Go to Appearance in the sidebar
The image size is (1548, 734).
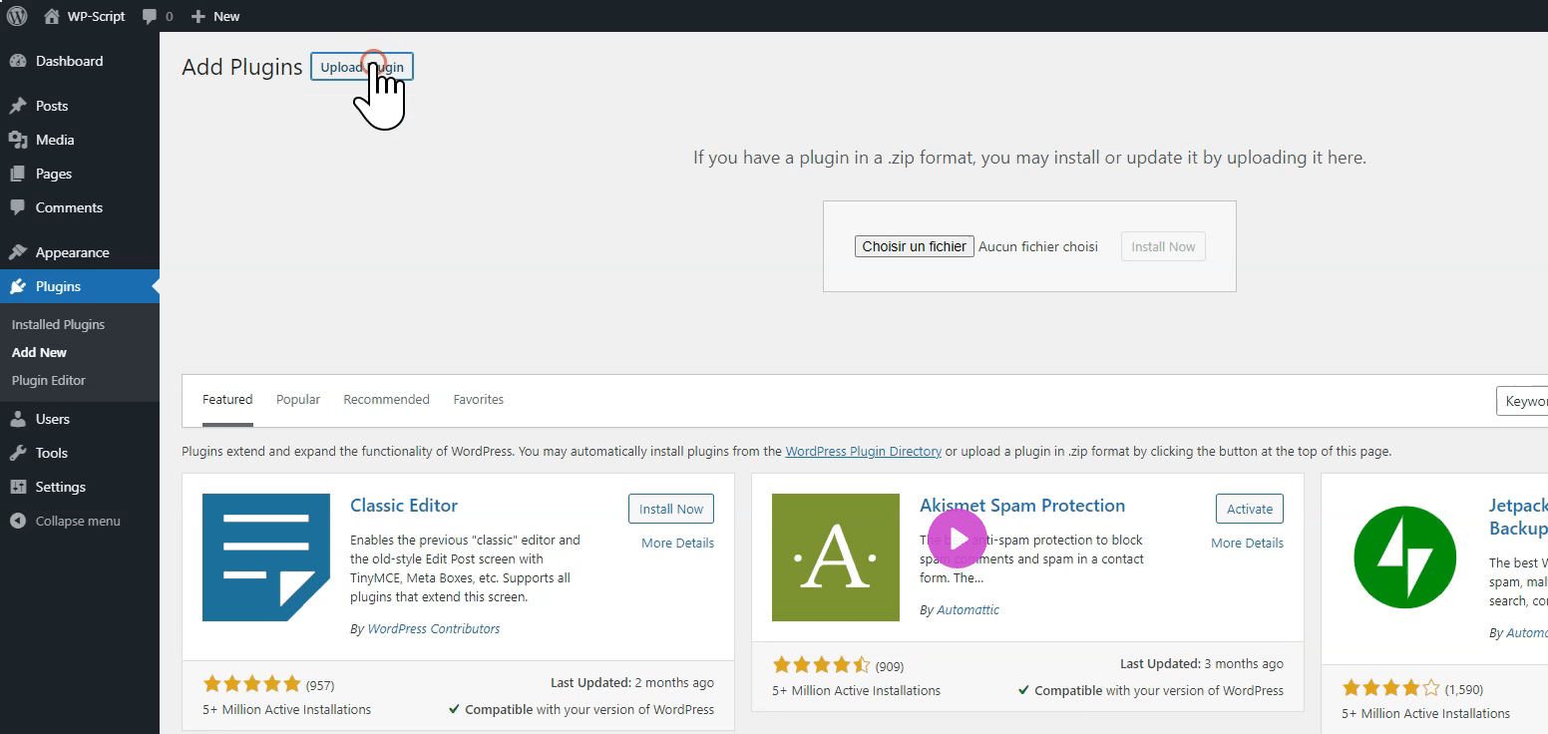[x=72, y=252]
